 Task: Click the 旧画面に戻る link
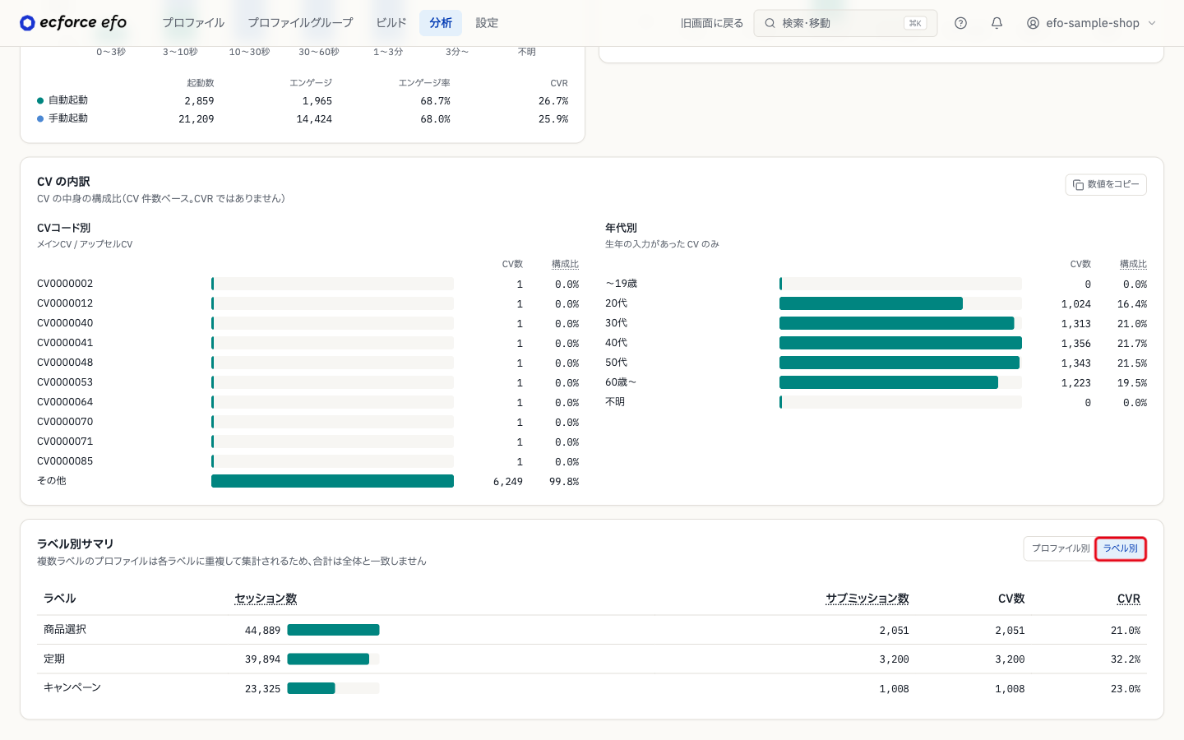(712, 23)
